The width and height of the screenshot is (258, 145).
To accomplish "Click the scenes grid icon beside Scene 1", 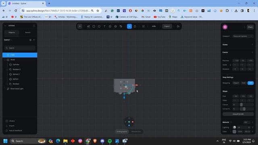I will [30, 40].
